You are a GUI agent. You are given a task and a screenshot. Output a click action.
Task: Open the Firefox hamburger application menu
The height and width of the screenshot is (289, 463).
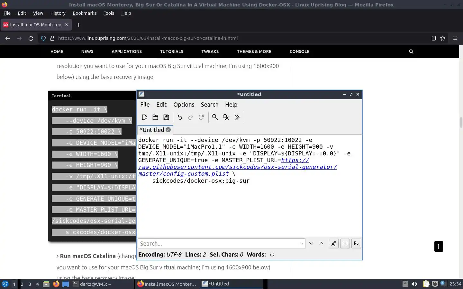coord(455,38)
